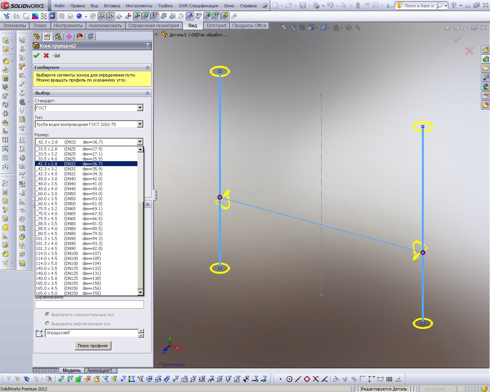Select size 48.0 x 3.0 DN40
490x392 pixels.
coord(86,179)
